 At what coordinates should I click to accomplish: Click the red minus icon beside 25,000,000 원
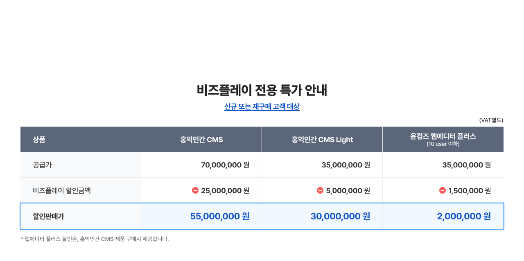tap(195, 190)
